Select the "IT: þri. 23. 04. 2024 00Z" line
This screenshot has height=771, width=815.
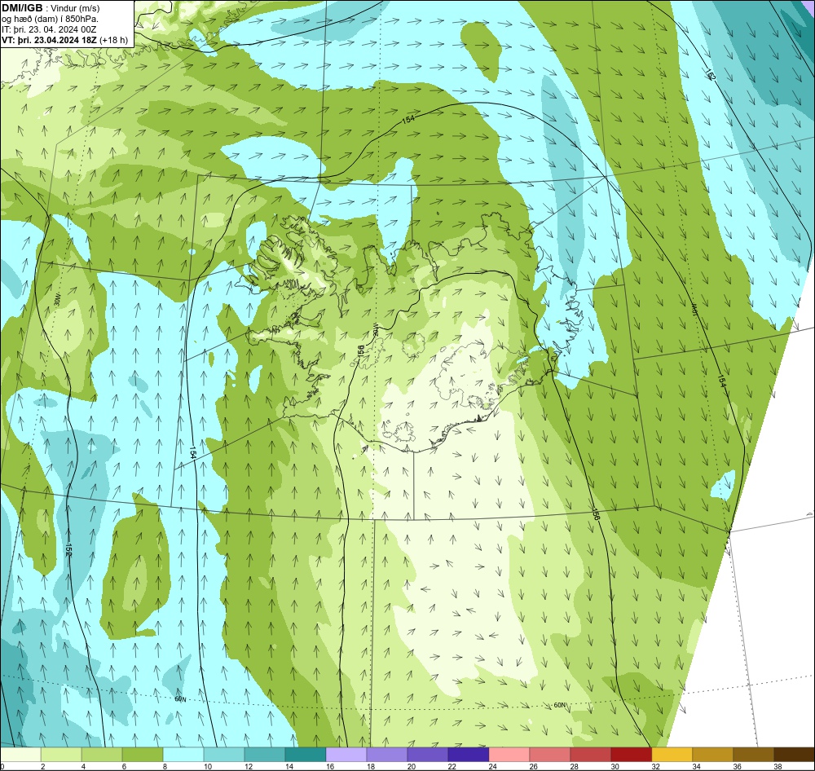tap(49, 29)
